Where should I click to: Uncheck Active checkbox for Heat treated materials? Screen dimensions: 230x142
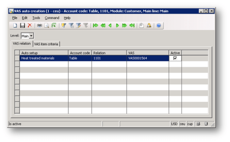175,58
